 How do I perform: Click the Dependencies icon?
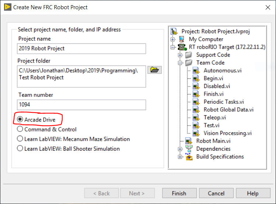point(189,149)
